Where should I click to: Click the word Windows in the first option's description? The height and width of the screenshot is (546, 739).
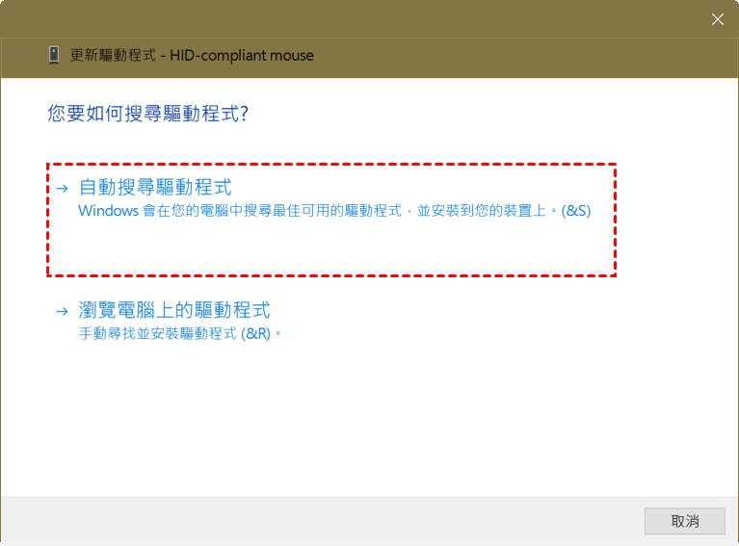pyautogui.click(x=109, y=211)
